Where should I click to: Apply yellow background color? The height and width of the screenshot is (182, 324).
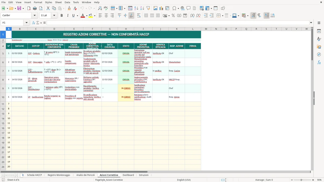pyautogui.click(x=91, y=16)
